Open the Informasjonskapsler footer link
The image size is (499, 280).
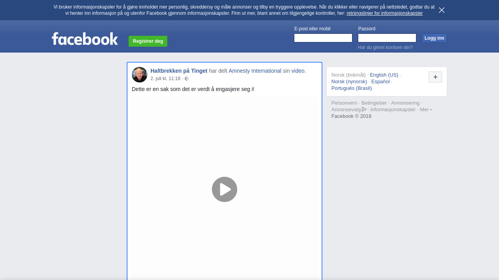pos(393,109)
